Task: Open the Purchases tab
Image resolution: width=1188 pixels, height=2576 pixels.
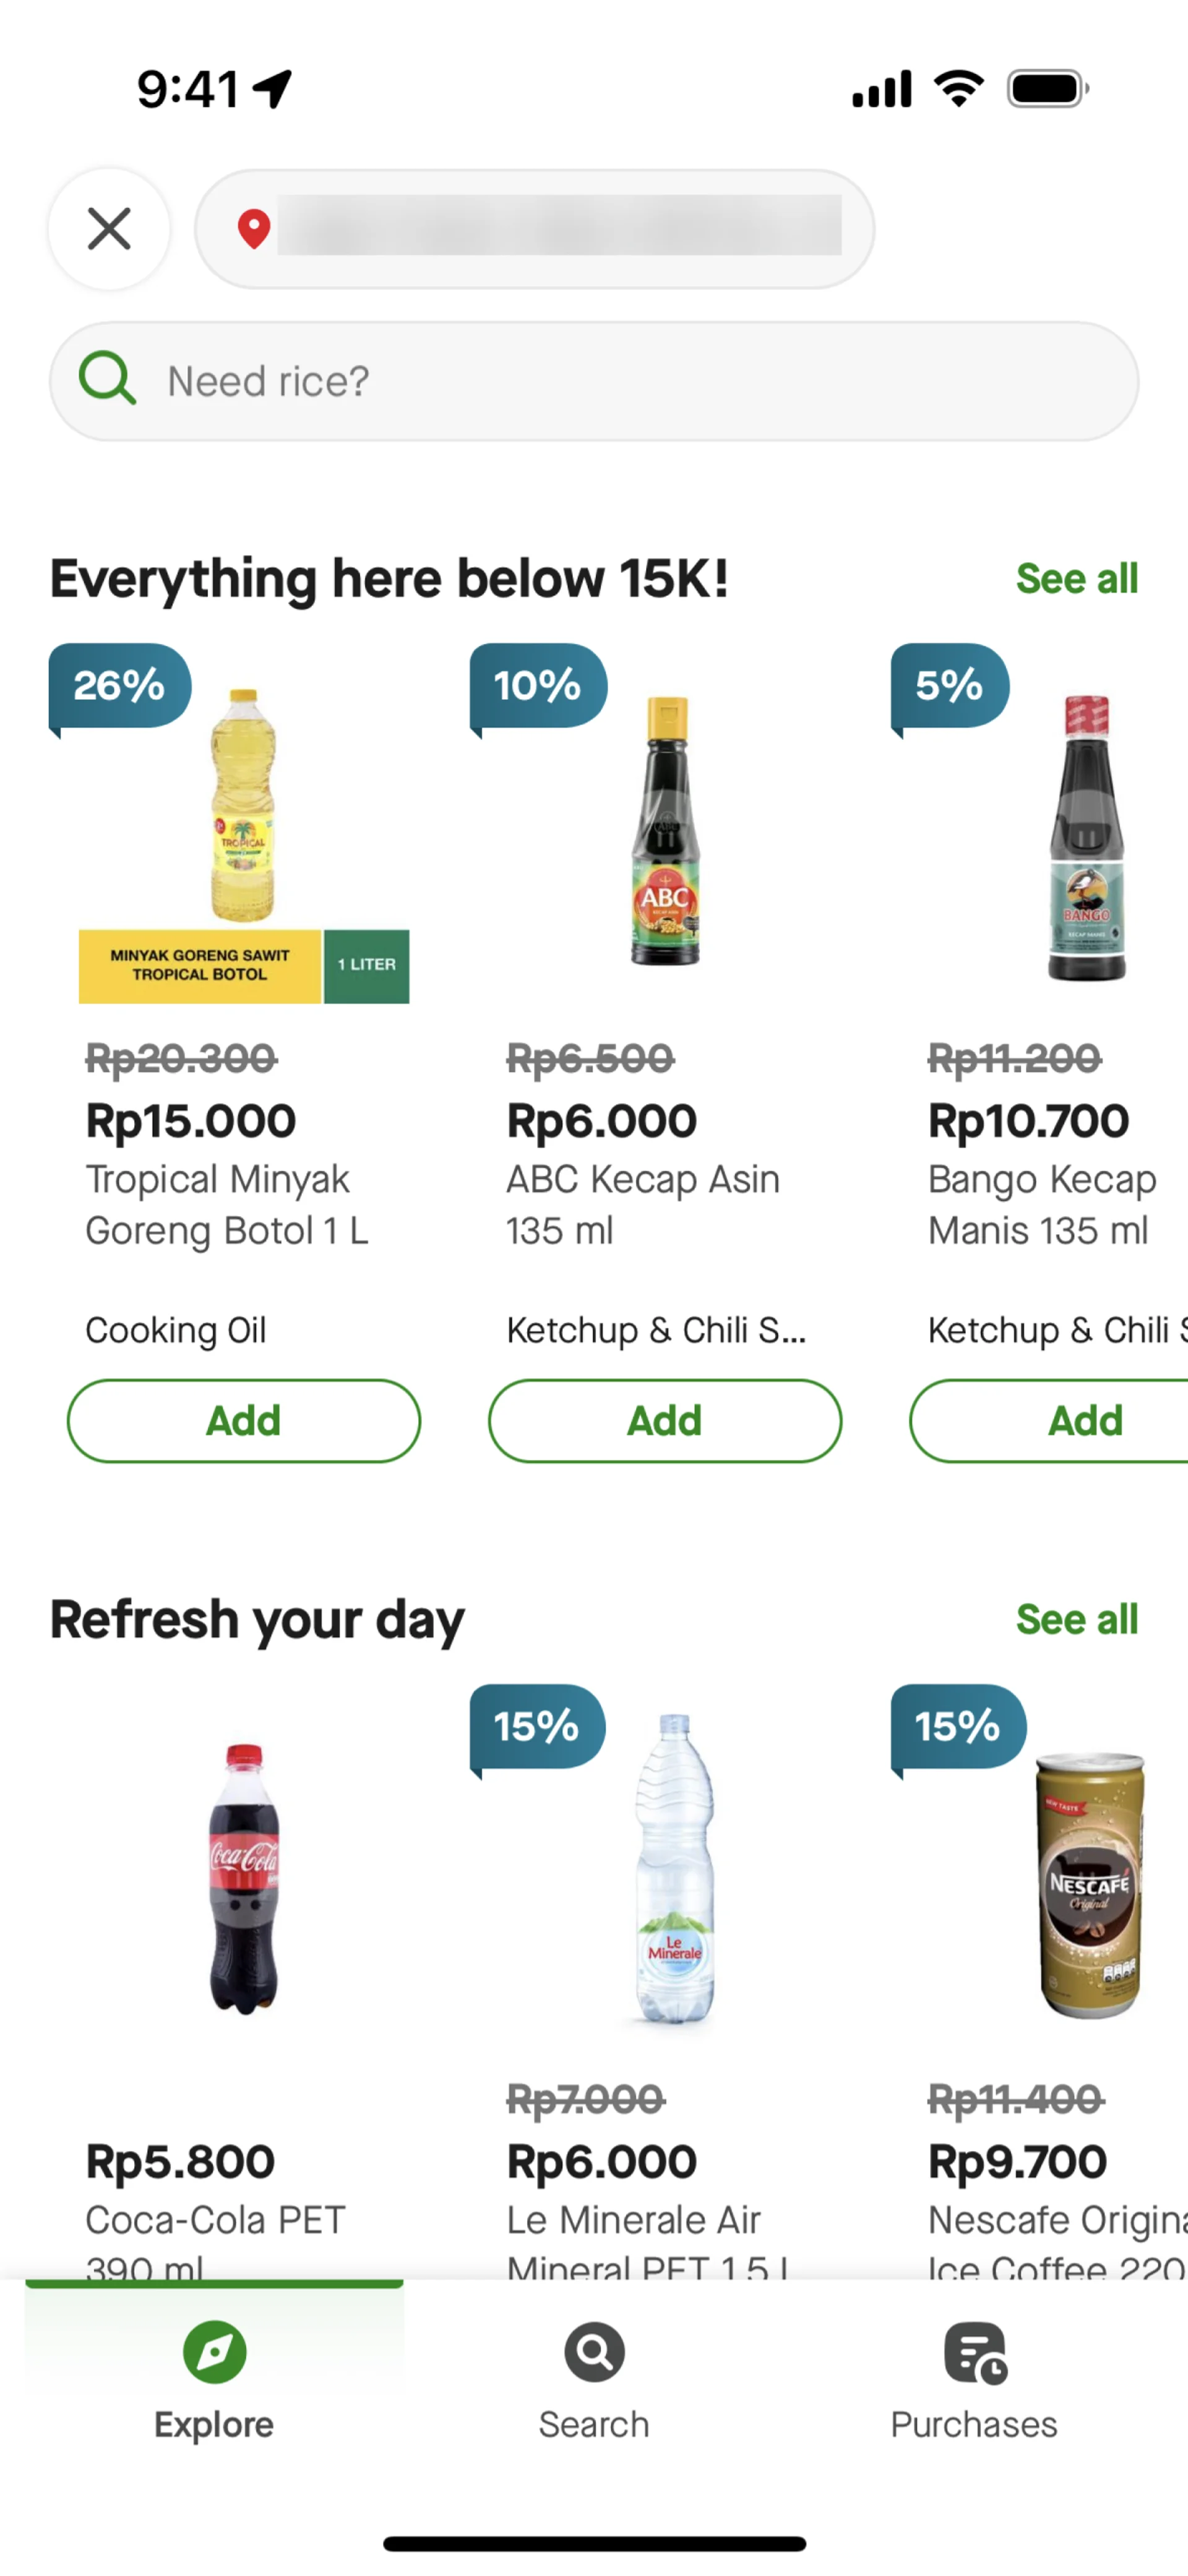Action: click(974, 2379)
